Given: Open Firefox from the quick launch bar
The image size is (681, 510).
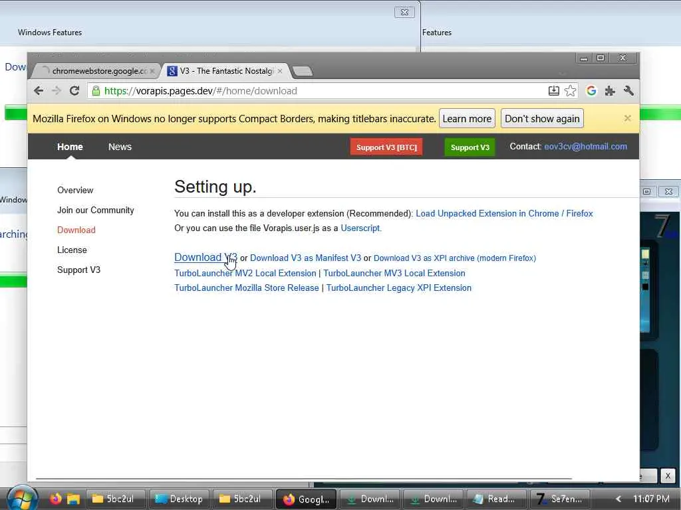Looking at the screenshot, I should click(56, 499).
